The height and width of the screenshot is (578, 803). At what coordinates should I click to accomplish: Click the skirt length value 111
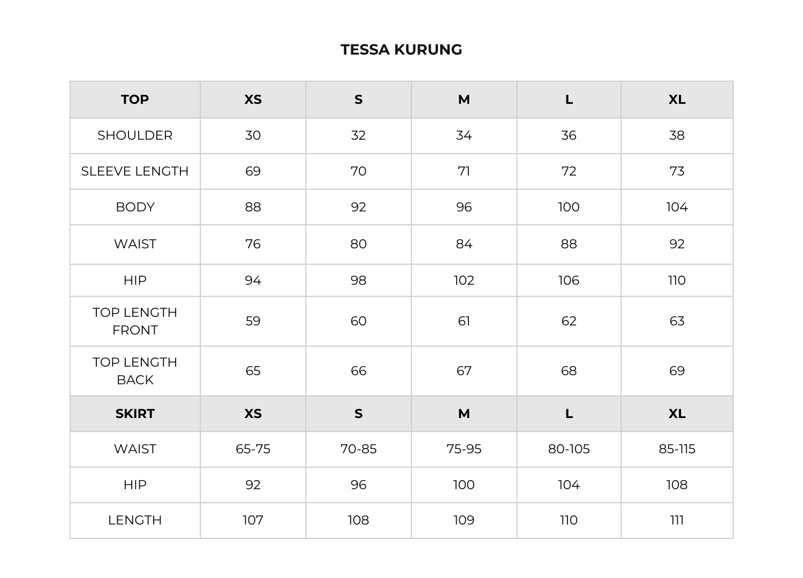point(677,520)
